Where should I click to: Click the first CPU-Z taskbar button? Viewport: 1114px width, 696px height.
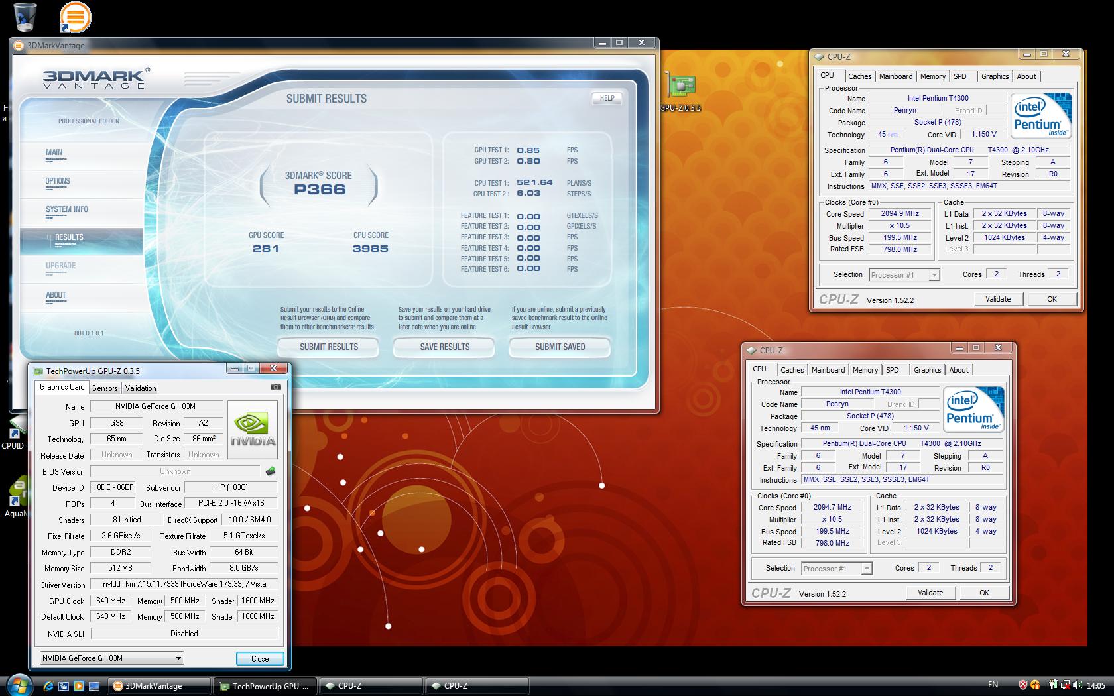[371, 686]
